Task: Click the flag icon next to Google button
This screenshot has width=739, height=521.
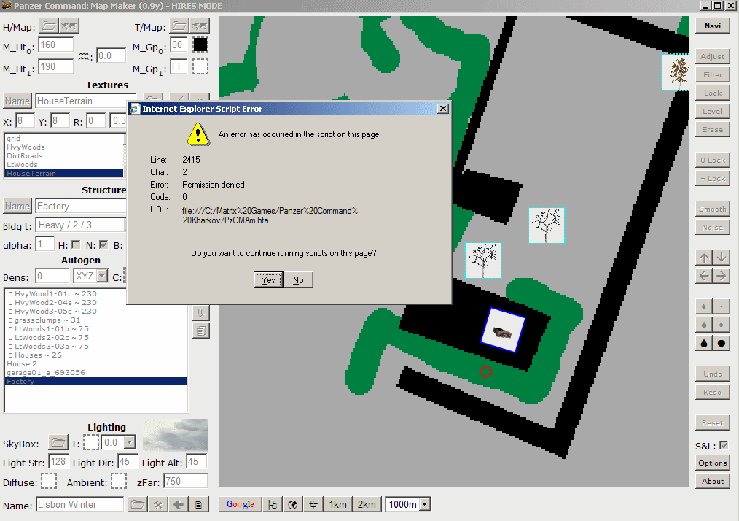Action: 273,504
